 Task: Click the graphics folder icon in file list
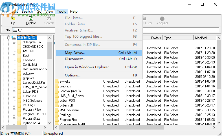[57, 86]
